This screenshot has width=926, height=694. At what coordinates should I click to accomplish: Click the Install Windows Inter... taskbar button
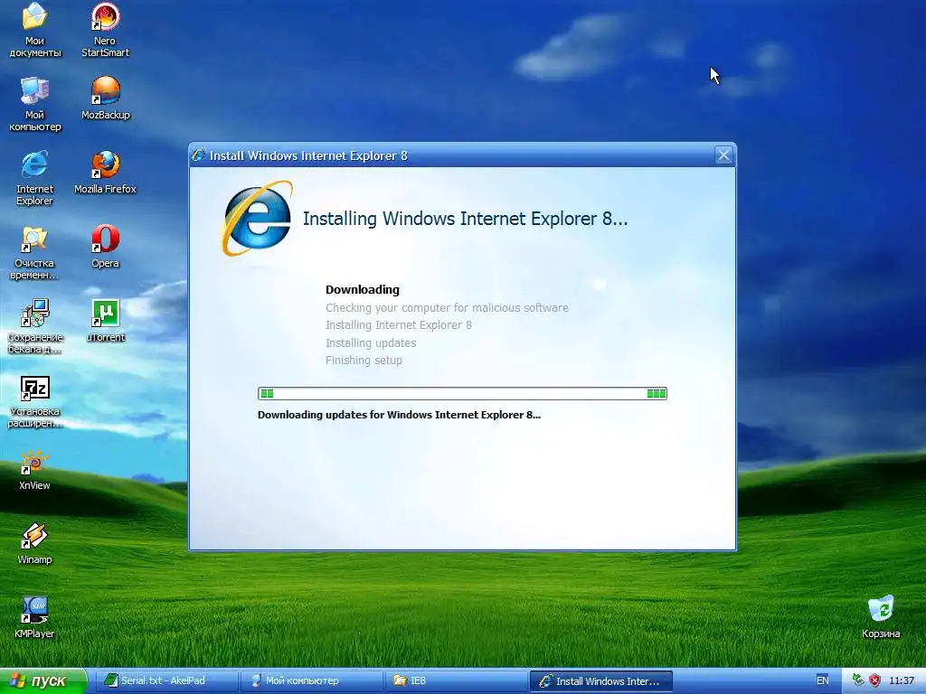point(601,681)
